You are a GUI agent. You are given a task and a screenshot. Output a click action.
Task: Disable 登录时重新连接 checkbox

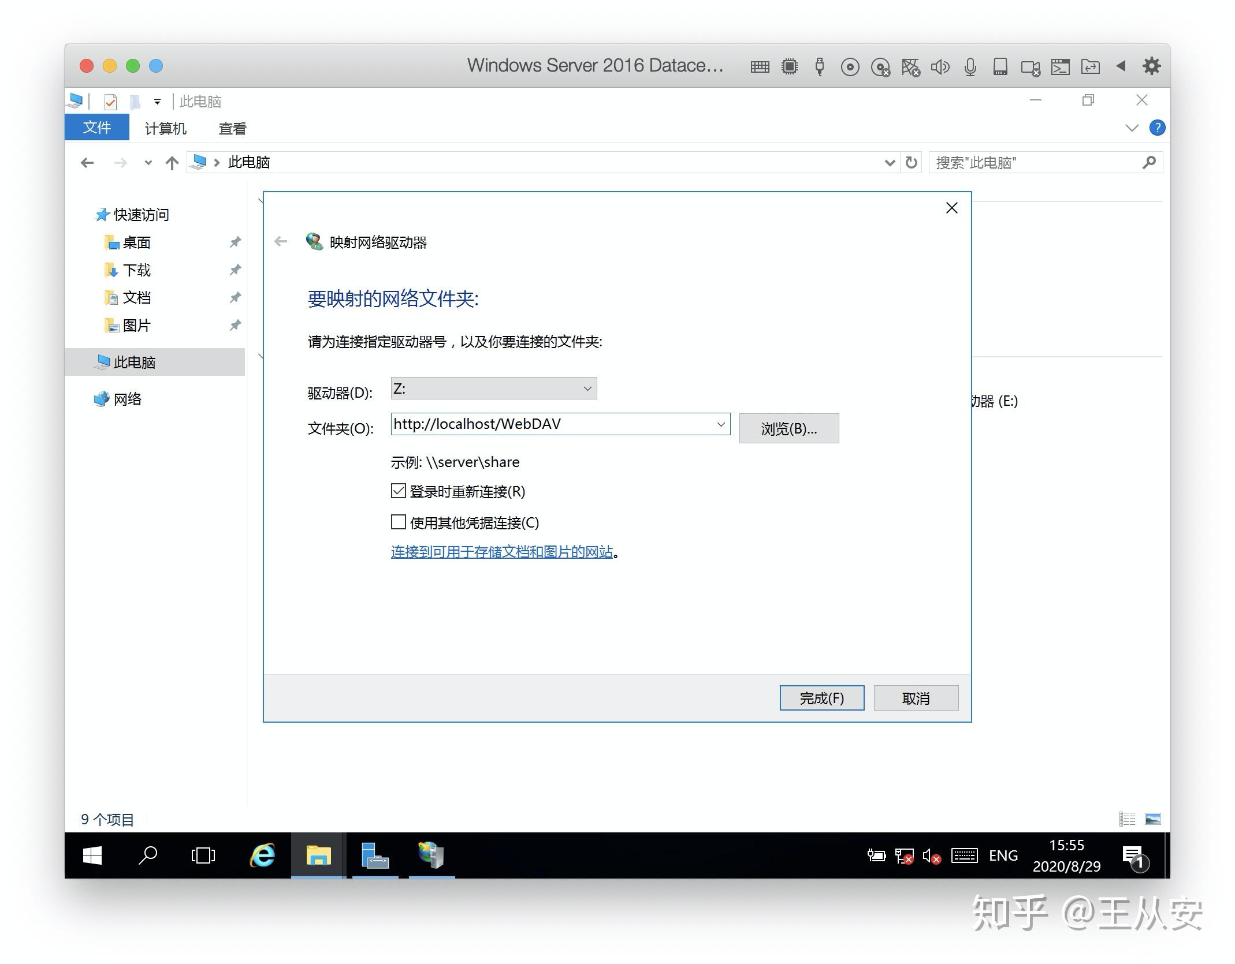pos(398,490)
